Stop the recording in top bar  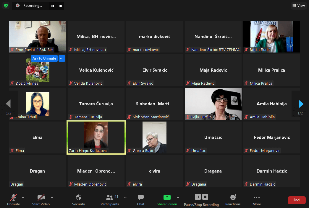pos(61,6)
